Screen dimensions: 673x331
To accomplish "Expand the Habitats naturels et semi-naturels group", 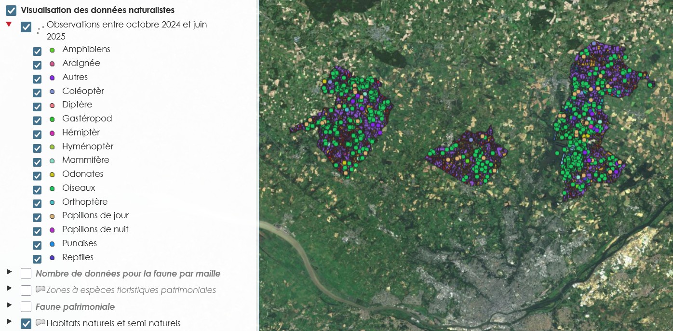I will (x=9, y=321).
